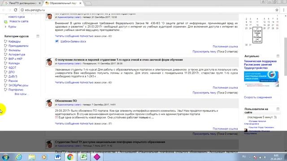The height and width of the screenshot is (161, 287).
Task: Collapse the Пользователи на сайте block
Action: point(278,109)
